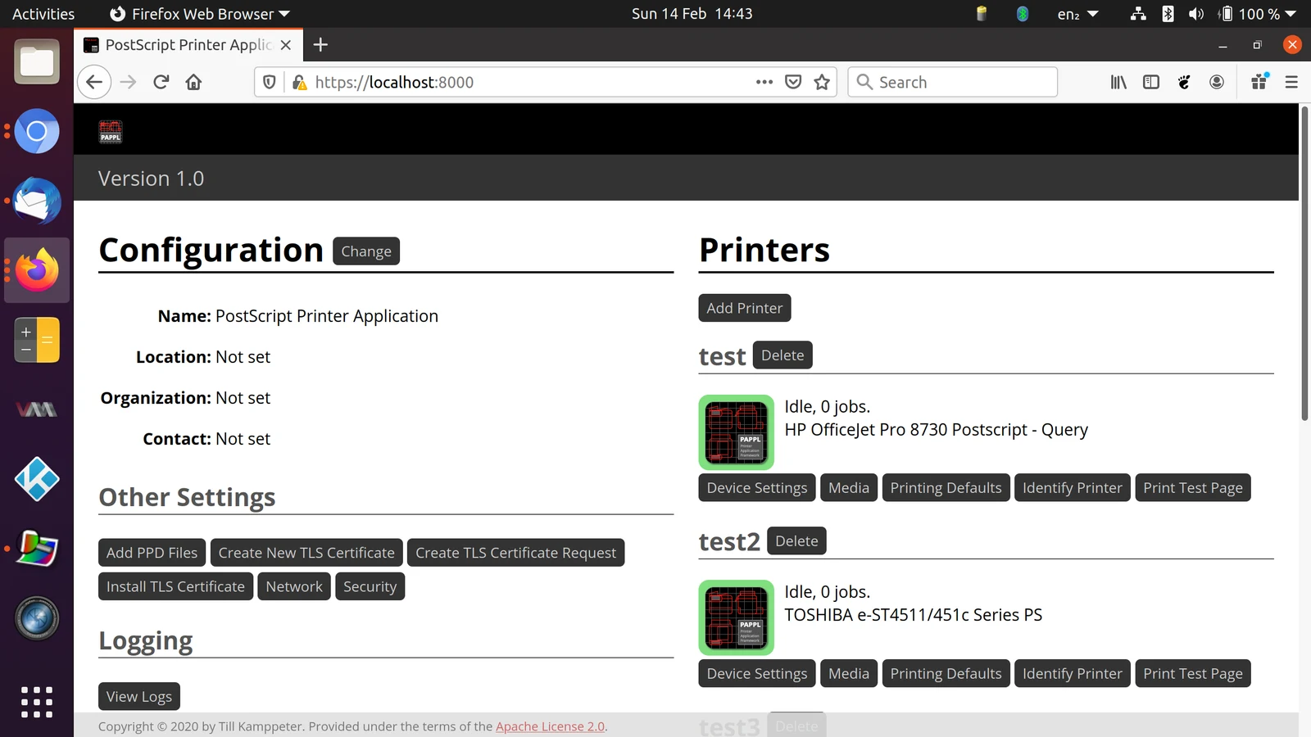Click the page vertical scrollbar

point(1304,262)
